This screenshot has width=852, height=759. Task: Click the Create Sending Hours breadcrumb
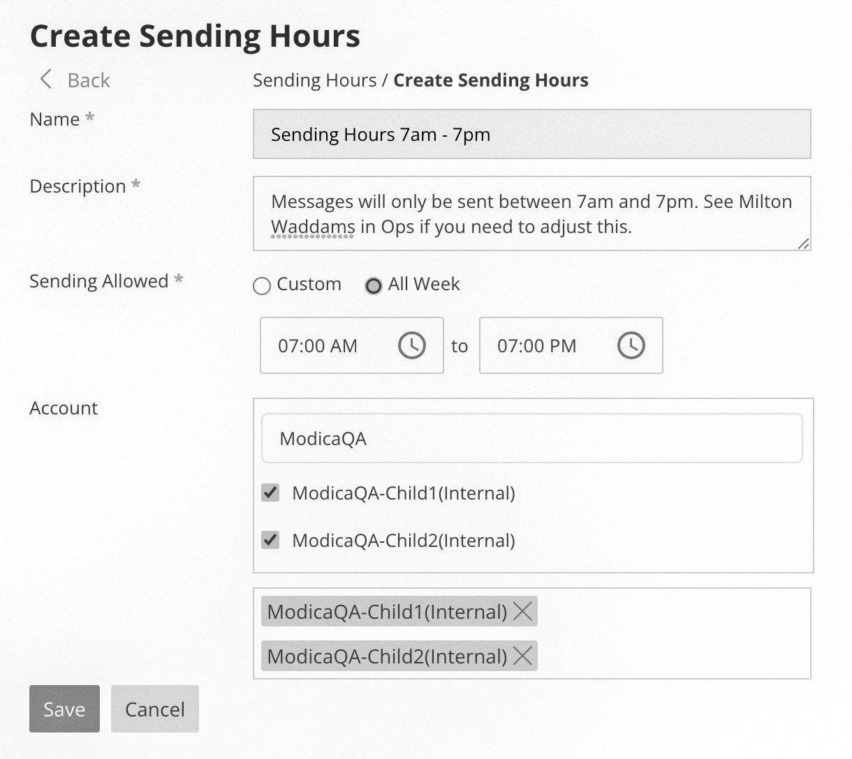[x=490, y=80]
